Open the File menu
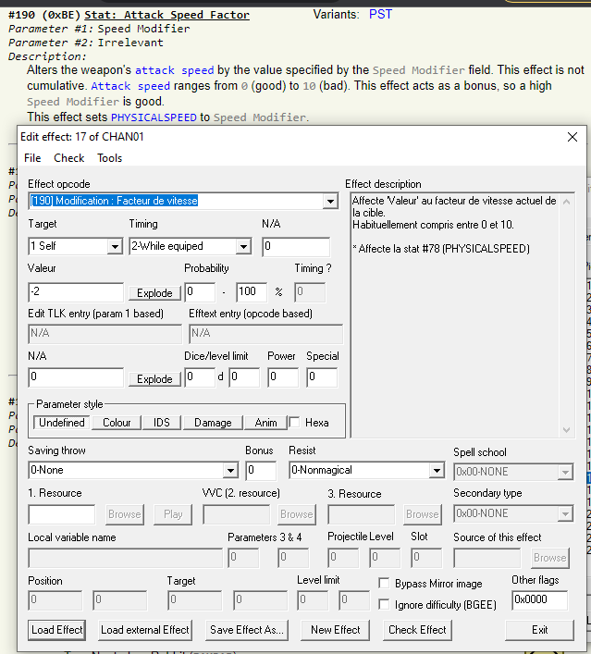The height and width of the screenshot is (654, 591). tap(32, 158)
